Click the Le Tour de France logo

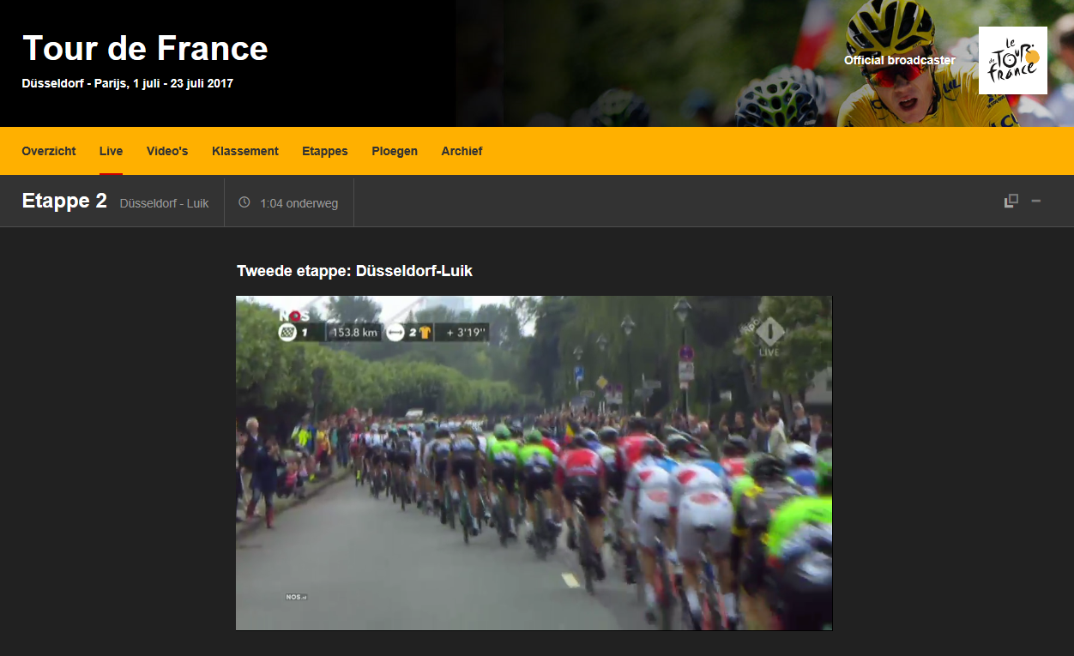[1012, 60]
